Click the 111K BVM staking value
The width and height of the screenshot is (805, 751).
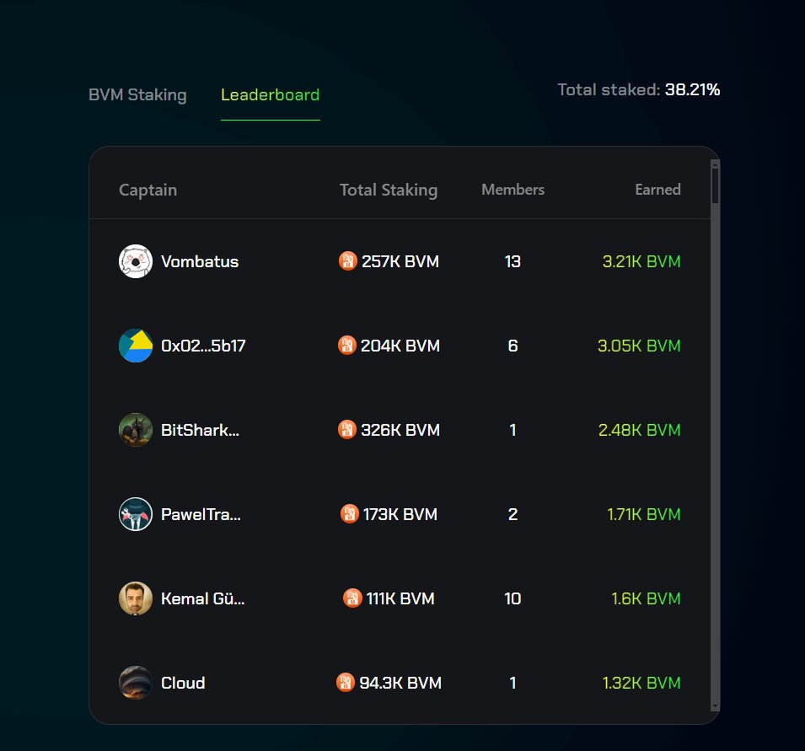coord(400,598)
